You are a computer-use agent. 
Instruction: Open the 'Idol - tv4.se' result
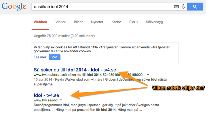click(46, 95)
